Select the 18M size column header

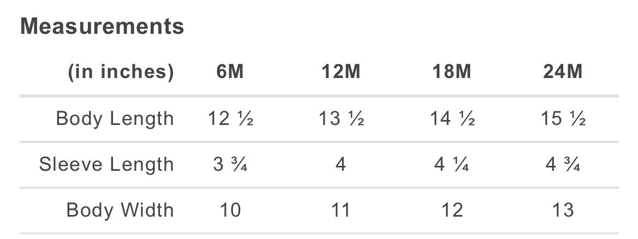click(x=452, y=72)
